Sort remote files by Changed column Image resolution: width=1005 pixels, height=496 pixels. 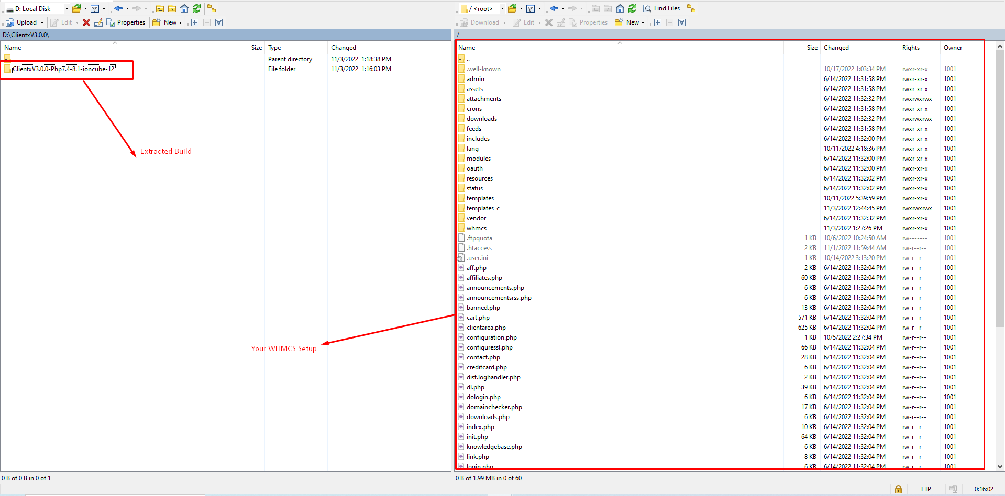[x=836, y=48]
